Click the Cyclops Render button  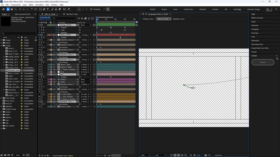click(263, 62)
